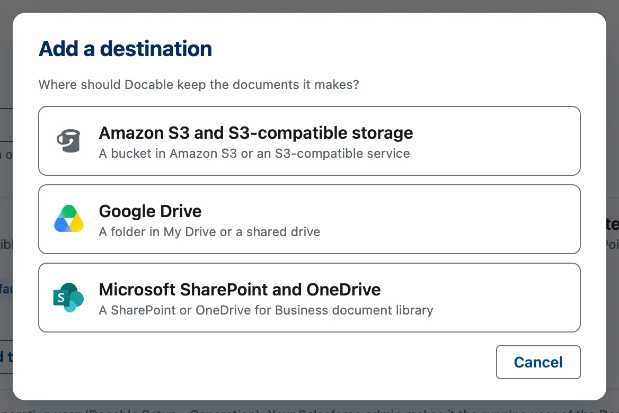
Task: Choose Amazon S3 and S3-compatible storage title
Action: [256, 133]
